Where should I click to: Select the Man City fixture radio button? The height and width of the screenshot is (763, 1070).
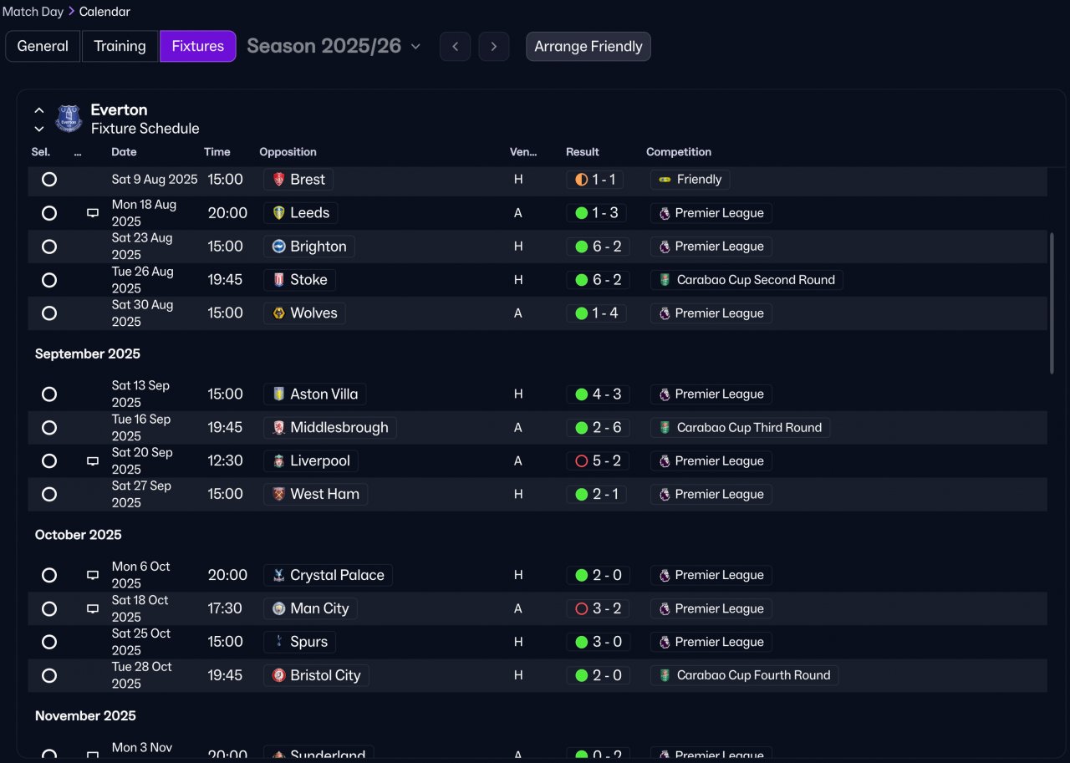(x=49, y=609)
